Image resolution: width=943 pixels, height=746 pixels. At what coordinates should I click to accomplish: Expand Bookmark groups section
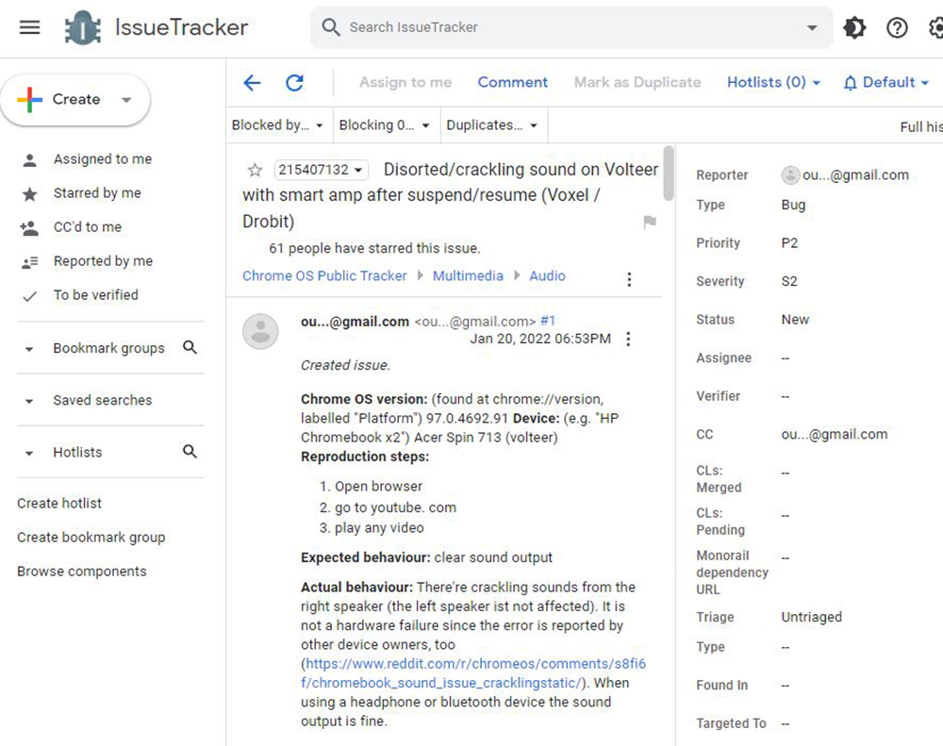tap(29, 349)
